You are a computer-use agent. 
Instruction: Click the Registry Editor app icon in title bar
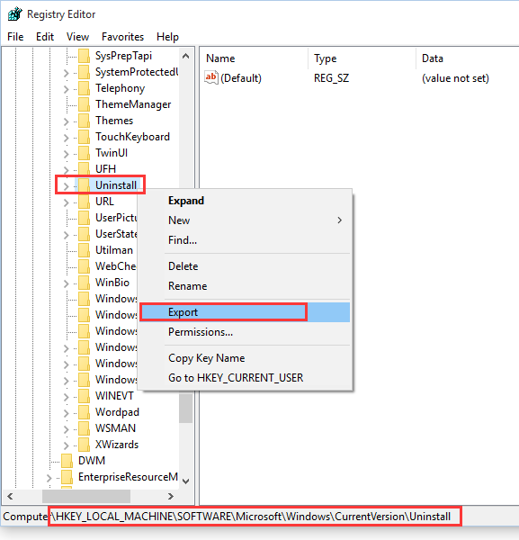pos(14,14)
